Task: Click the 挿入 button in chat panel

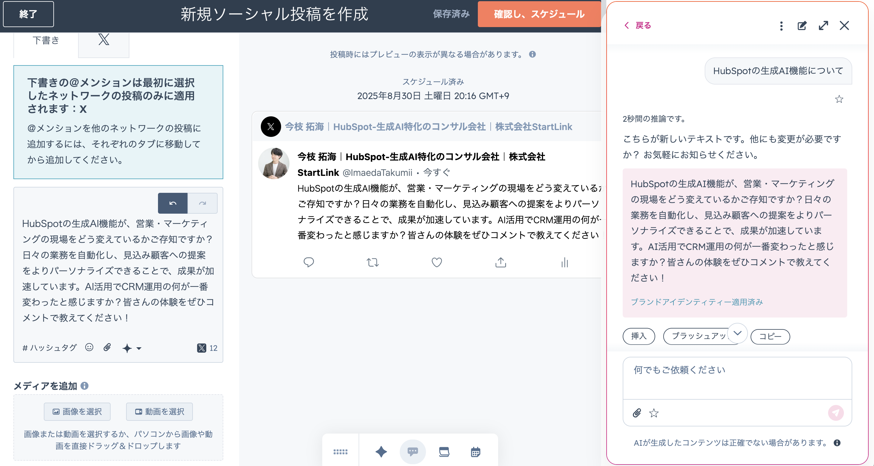Action: [639, 336]
